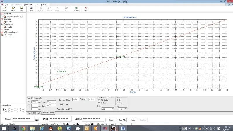
Task: Enable the second analysis wavelength checkbox
Action: pos(28,105)
